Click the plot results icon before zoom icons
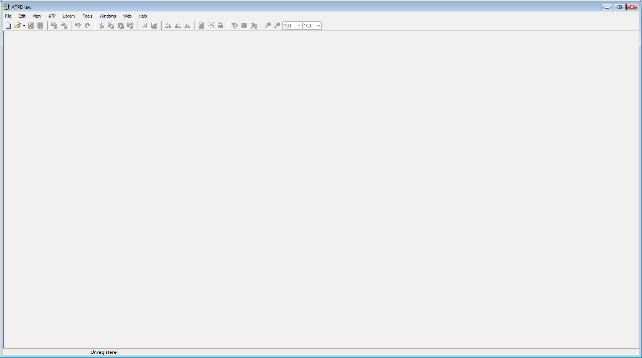 point(254,26)
